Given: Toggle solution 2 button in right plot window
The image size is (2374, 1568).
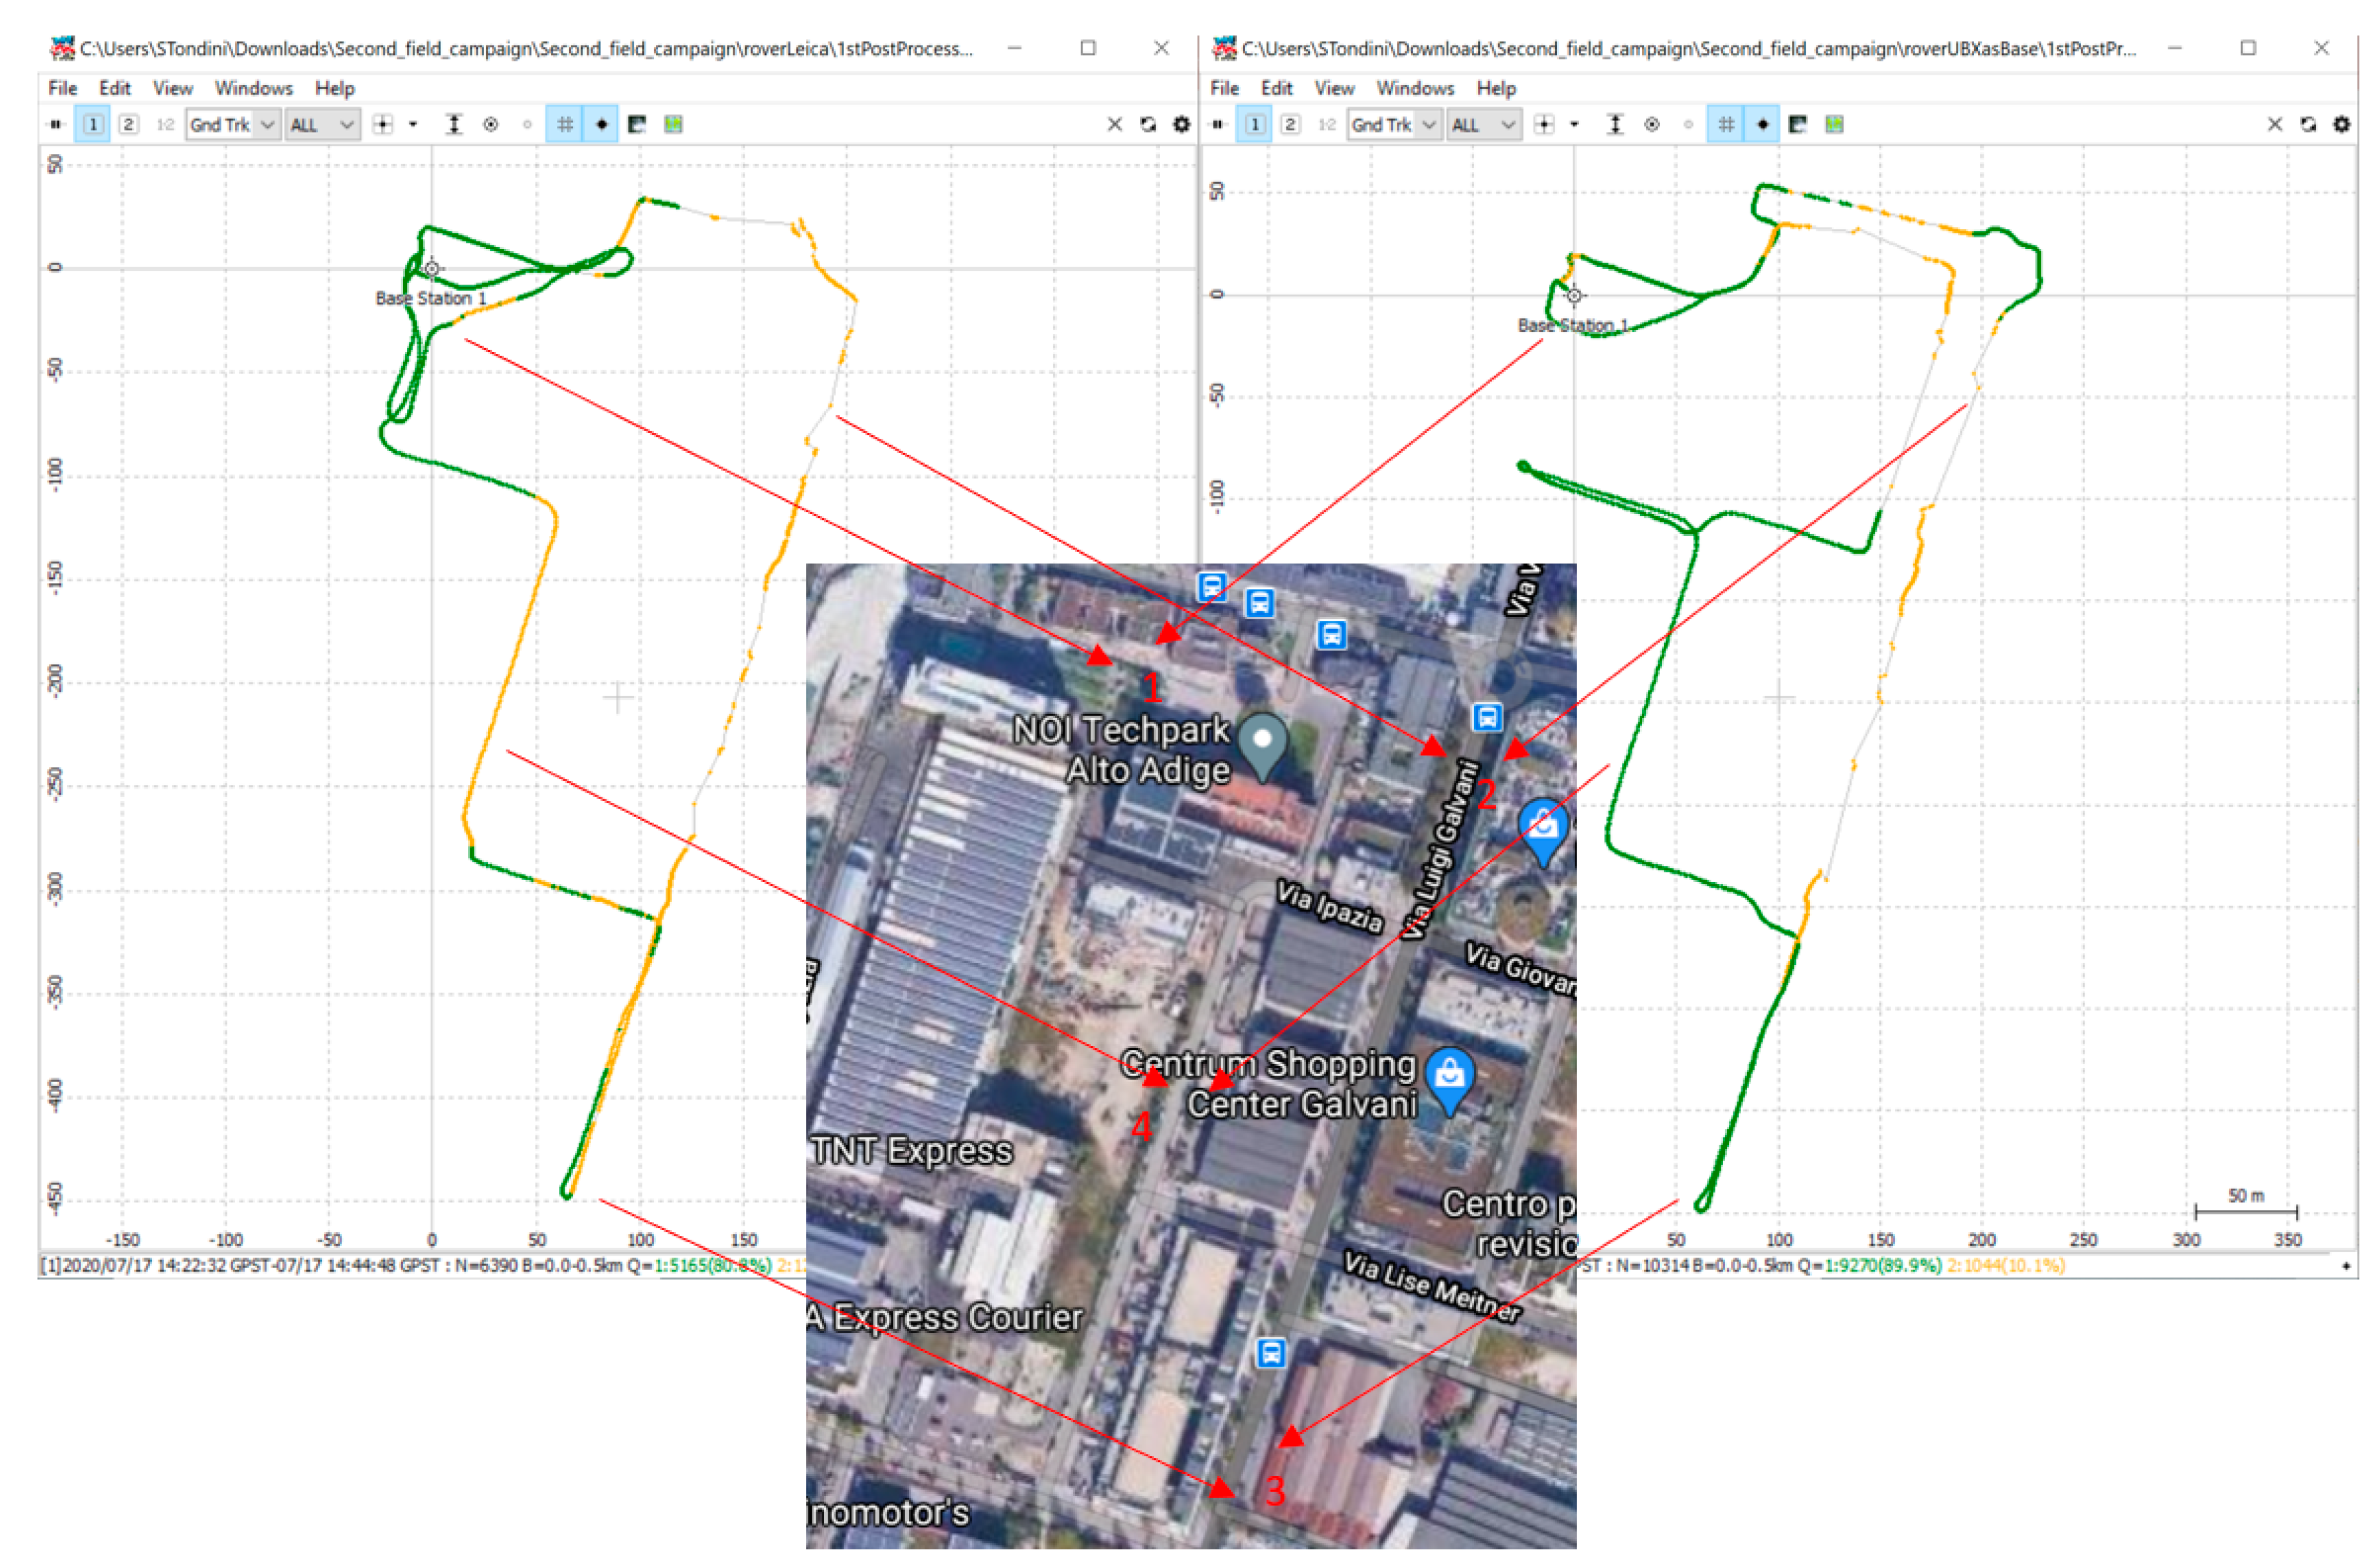Looking at the screenshot, I should click(1290, 125).
